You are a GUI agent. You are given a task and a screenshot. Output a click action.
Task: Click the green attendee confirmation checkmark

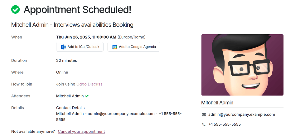(87, 96)
